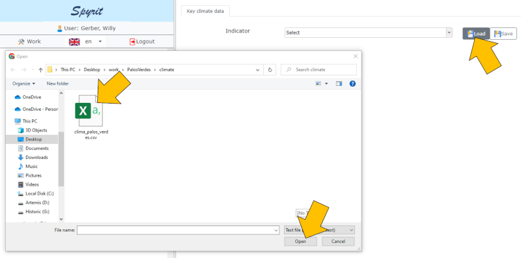
Task: Open the help question mark icon
Action: pos(352,84)
